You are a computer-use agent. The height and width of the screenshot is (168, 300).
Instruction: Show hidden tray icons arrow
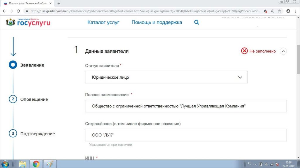[x=255, y=164]
